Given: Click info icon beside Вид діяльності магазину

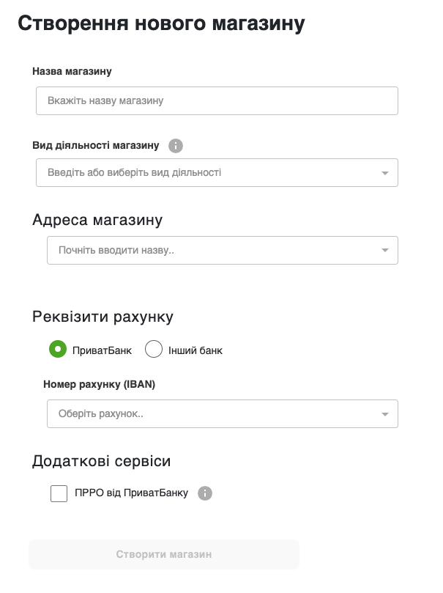Looking at the screenshot, I should pyautogui.click(x=175, y=146).
